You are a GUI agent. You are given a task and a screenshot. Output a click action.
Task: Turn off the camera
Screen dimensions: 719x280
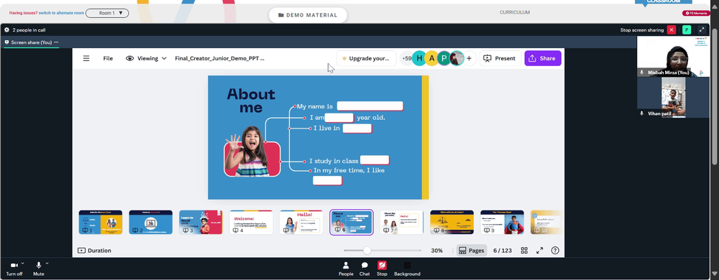(14, 269)
